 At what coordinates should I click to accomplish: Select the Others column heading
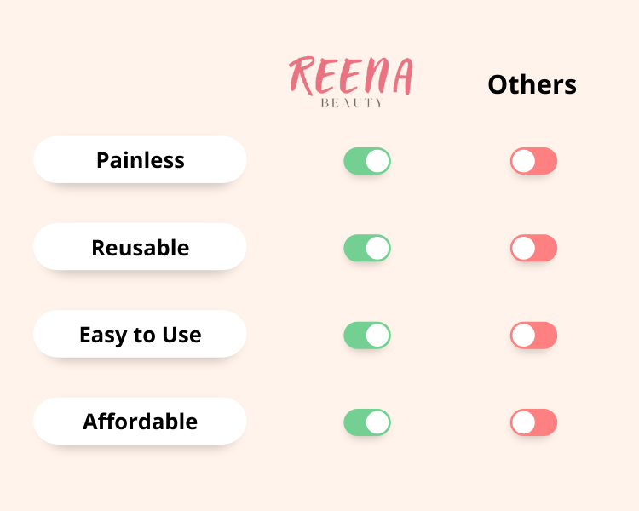click(x=532, y=84)
